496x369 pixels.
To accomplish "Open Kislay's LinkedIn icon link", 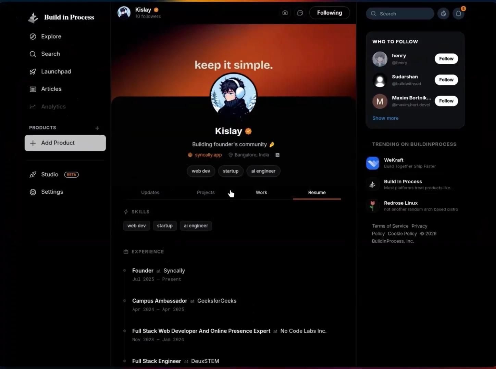I will pyautogui.click(x=277, y=155).
